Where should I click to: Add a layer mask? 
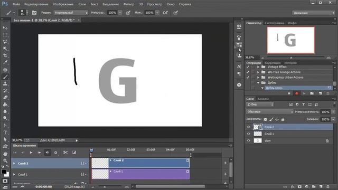(x=299, y=186)
